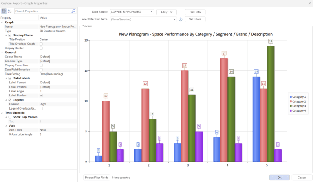
Task: Uncheck the Label Borders checkbox
Action: click(x=41, y=96)
